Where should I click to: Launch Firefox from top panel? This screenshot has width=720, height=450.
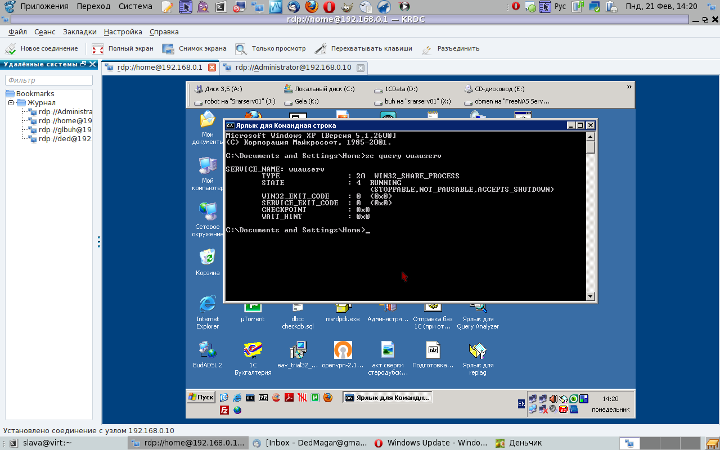(x=312, y=7)
